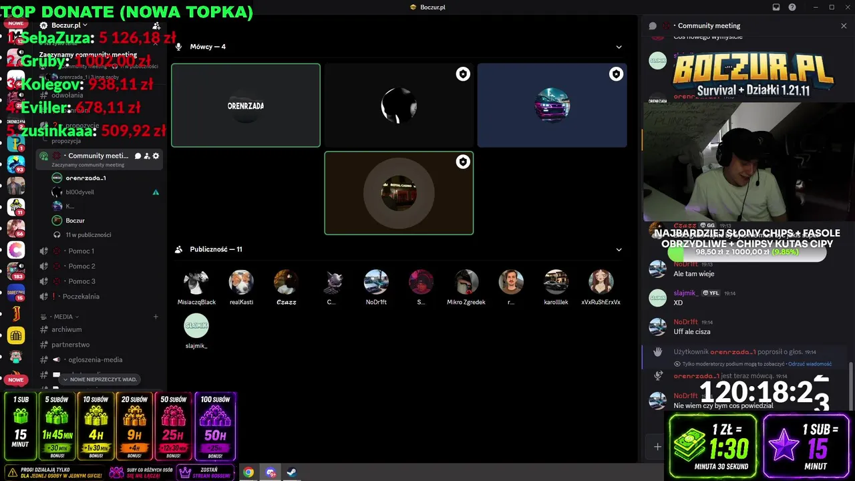
Task: Open server icon with 93 badge
Action: [x=16, y=163]
